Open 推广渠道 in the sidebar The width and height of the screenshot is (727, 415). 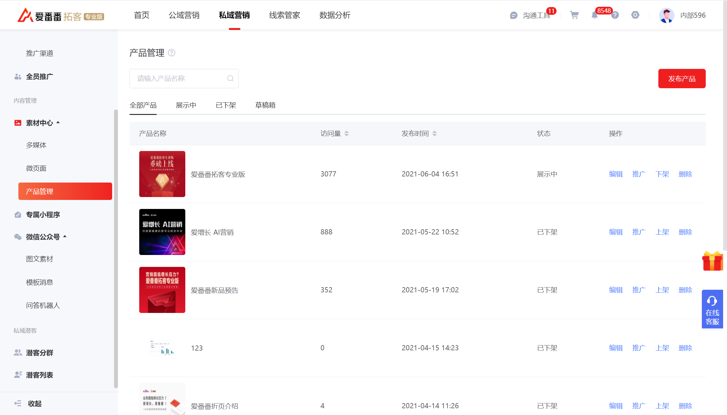40,53
